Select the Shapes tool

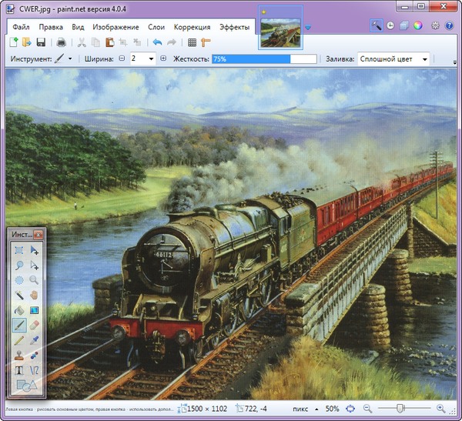tap(26, 386)
